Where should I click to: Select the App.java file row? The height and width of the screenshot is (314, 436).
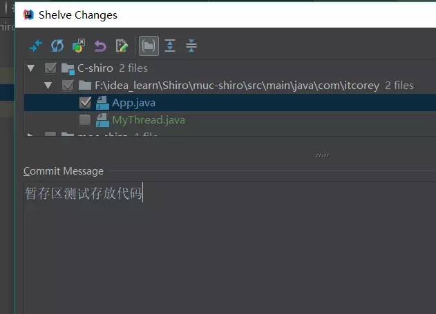click(230, 103)
